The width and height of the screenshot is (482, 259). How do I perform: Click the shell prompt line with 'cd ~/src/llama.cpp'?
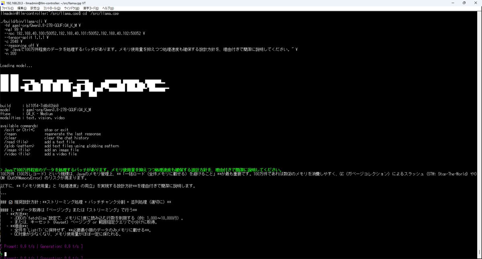[59, 13]
